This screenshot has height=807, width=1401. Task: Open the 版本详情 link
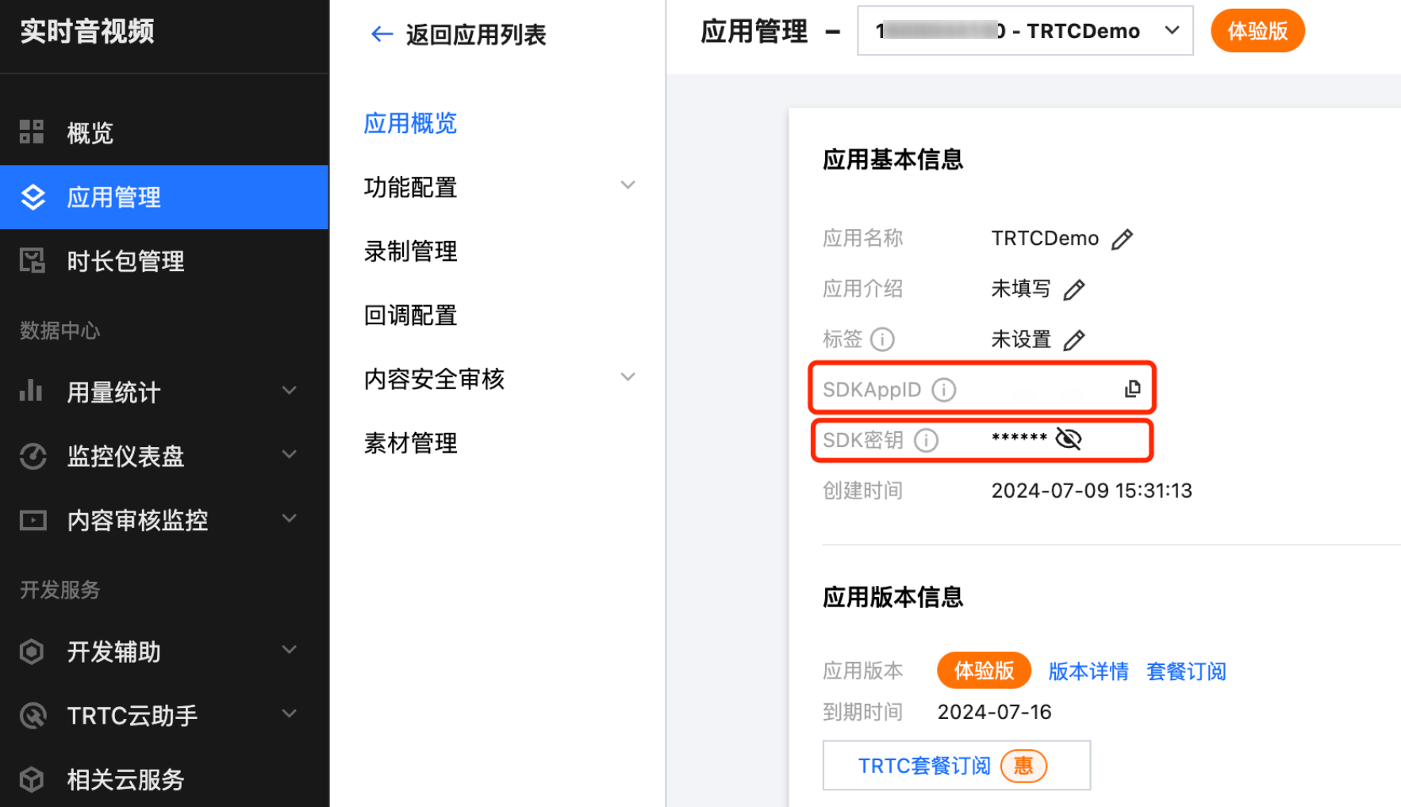coord(1088,671)
